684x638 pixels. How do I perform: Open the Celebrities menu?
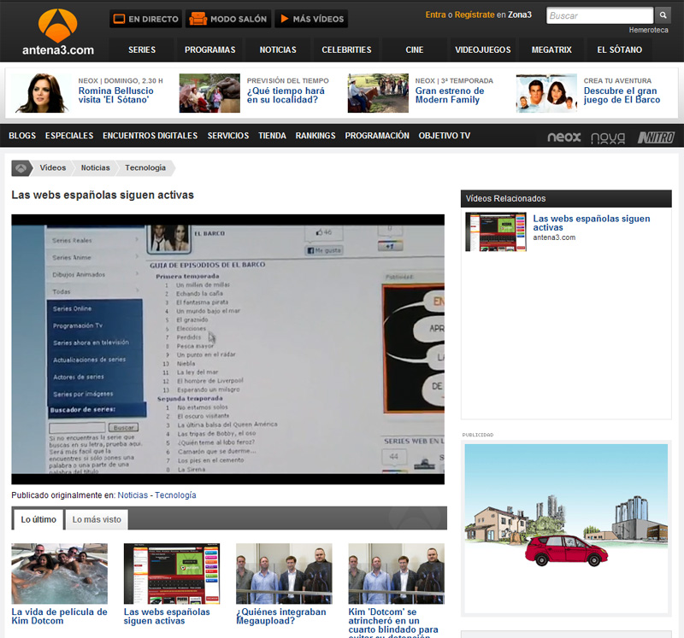pos(346,50)
